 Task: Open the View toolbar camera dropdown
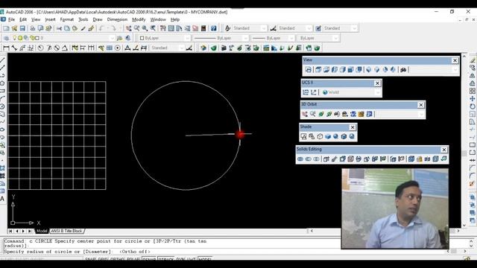pos(455,70)
